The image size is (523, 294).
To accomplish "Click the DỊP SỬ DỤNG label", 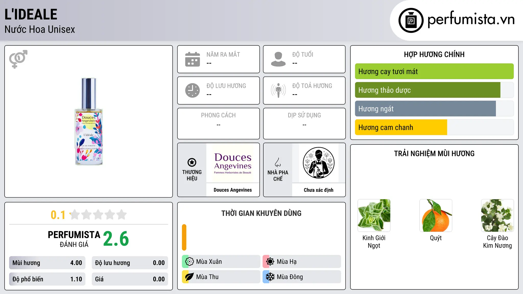I will click(x=304, y=115).
